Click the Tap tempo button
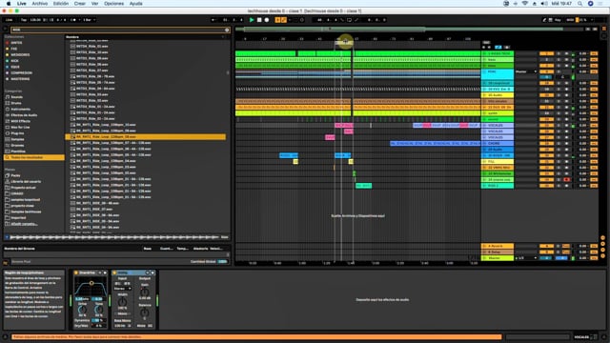The height and width of the screenshot is (343, 610). [x=24, y=20]
